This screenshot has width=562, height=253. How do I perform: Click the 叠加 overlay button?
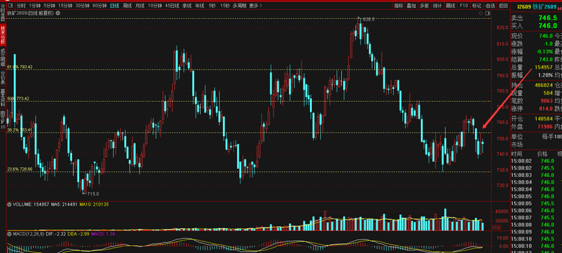pyautogui.click(x=411, y=6)
